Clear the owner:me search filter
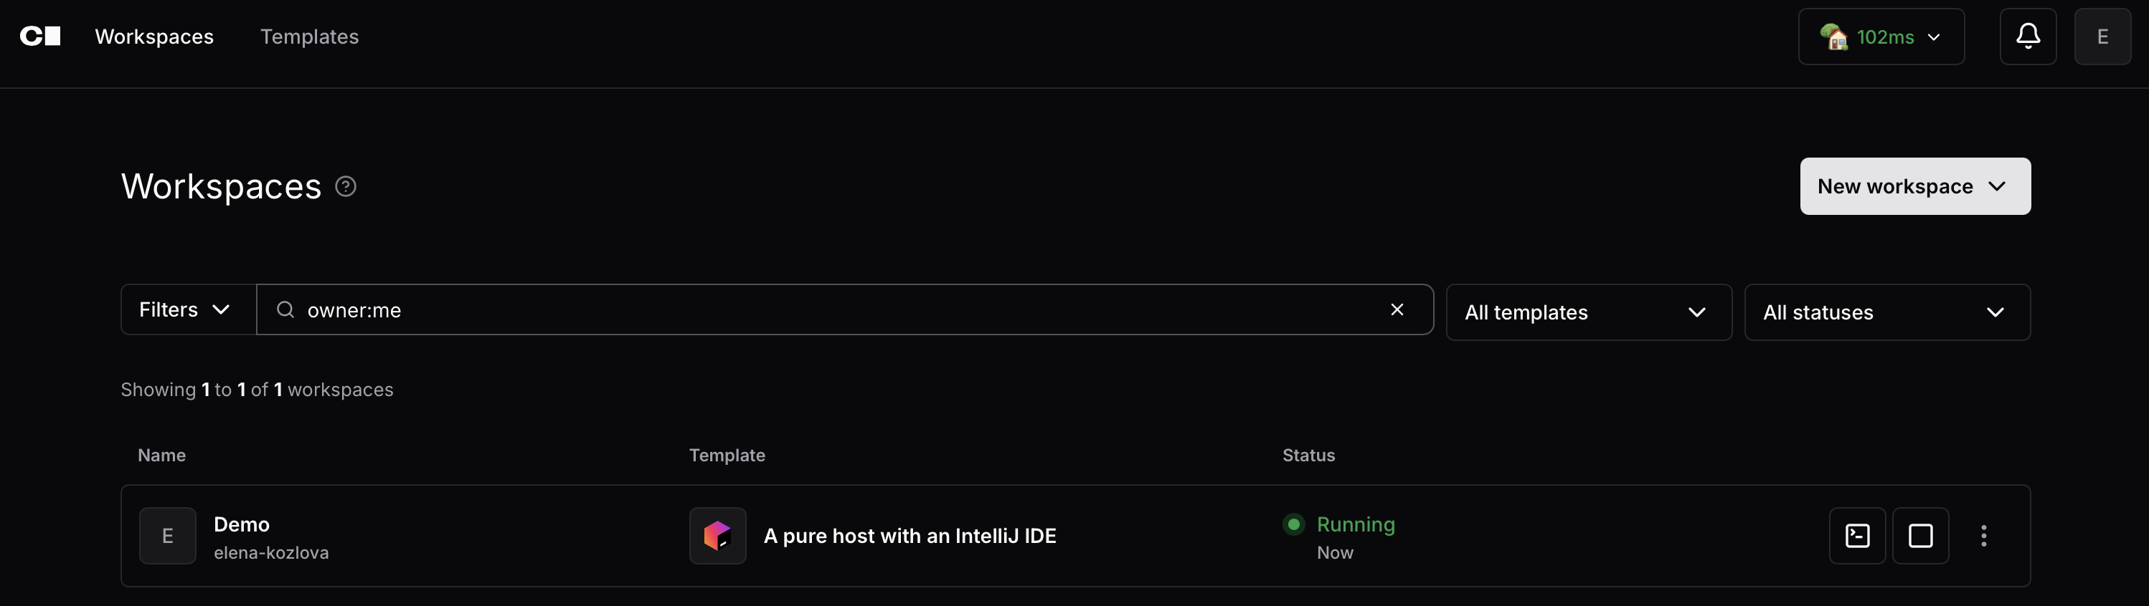Screen dimensions: 2149x606 pos(1397,309)
